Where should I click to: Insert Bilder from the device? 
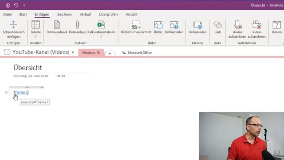point(158,27)
